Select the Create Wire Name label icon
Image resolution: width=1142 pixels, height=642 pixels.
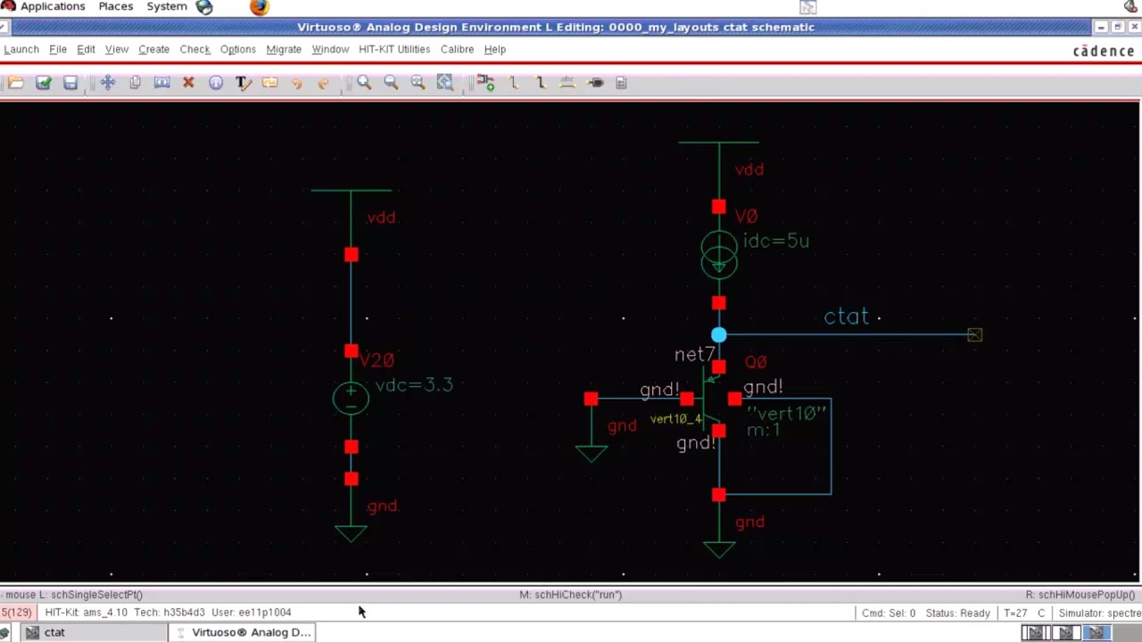567,83
